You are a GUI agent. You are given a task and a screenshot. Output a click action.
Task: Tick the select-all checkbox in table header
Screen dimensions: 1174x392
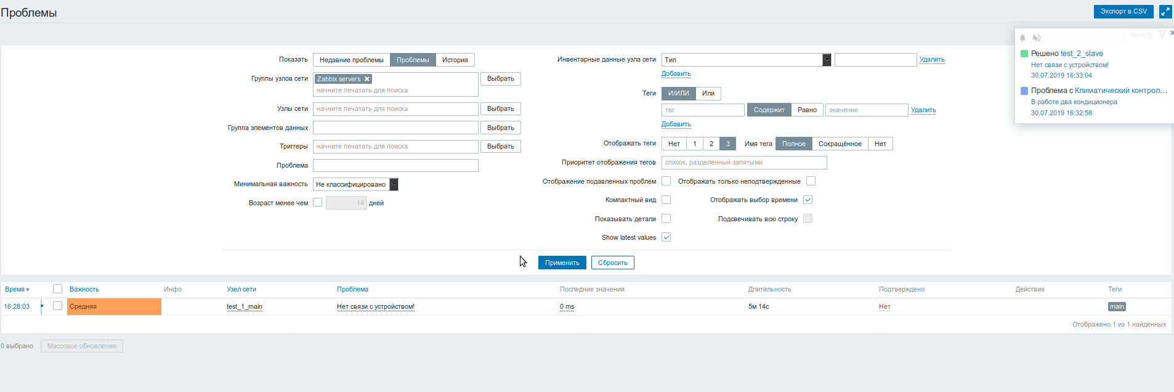tap(57, 289)
